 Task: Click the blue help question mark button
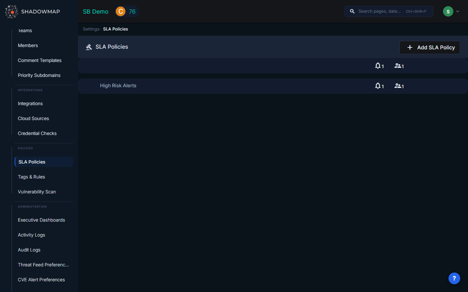tap(454, 278)
